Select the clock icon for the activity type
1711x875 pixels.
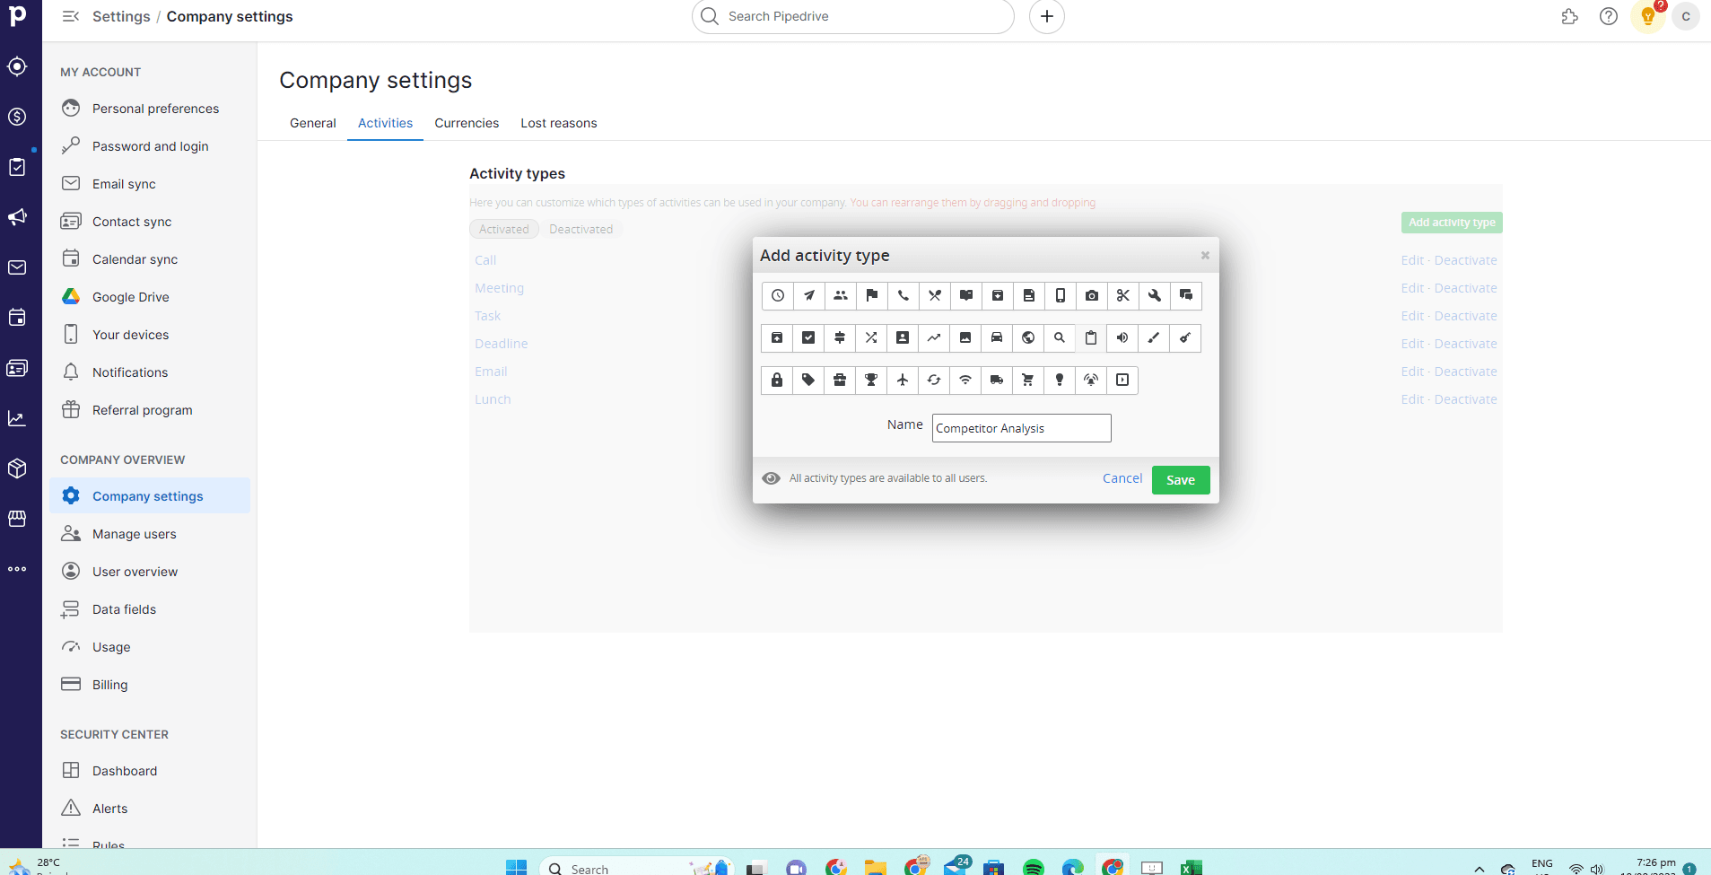point(777,295)
